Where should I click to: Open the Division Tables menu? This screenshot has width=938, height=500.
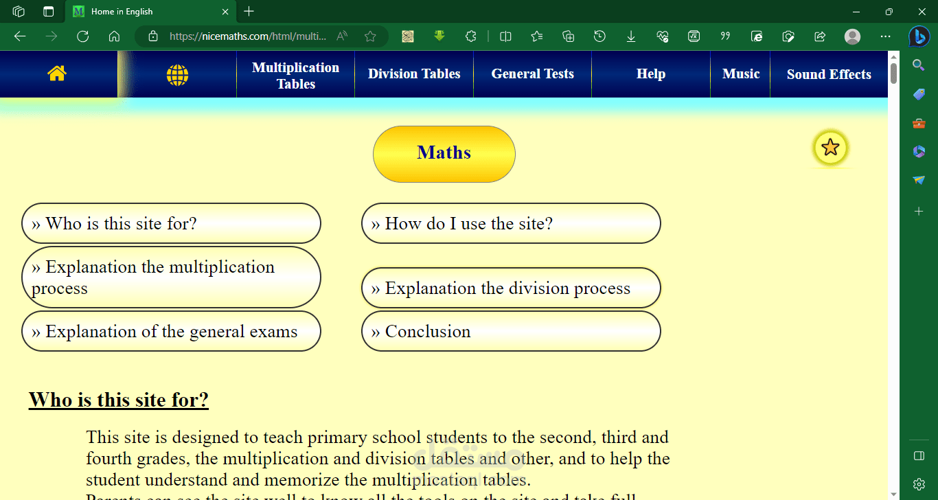click(x=414, y=74)
